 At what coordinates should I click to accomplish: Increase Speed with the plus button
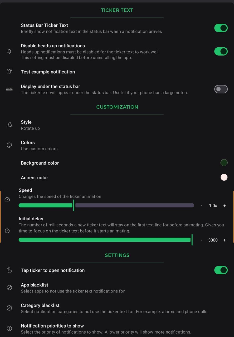point(225,206)
